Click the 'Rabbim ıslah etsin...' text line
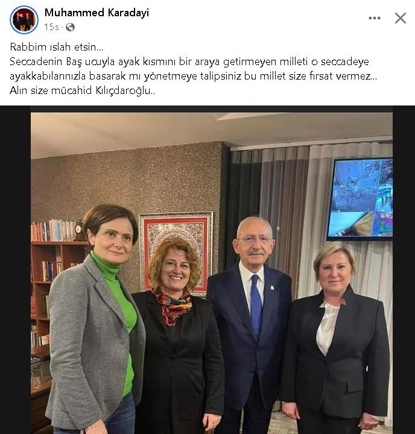The image size is (415, 434). 57,47
